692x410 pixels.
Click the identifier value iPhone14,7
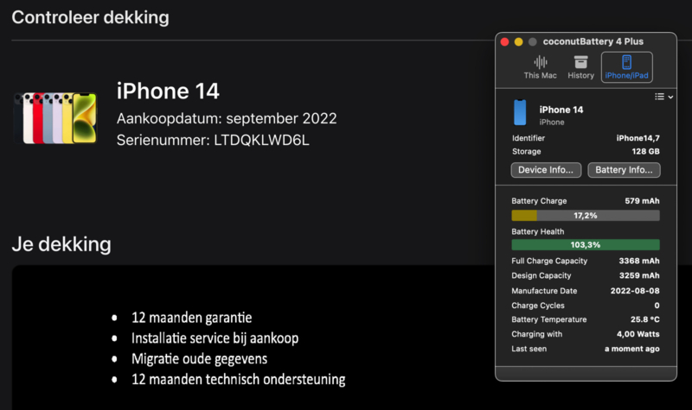pos(638,138)
